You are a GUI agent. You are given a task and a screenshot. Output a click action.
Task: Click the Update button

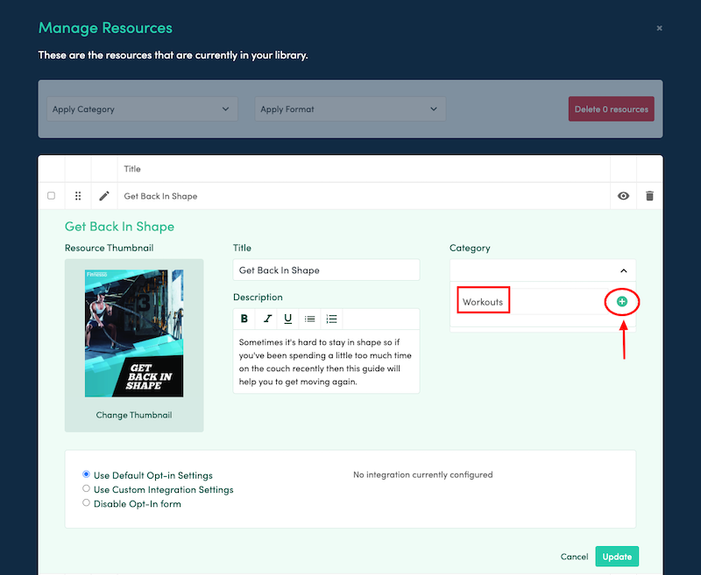(x=617, y=557)
